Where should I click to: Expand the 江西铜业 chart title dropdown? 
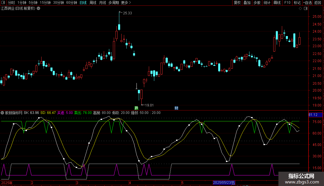(x=38, y=9)
